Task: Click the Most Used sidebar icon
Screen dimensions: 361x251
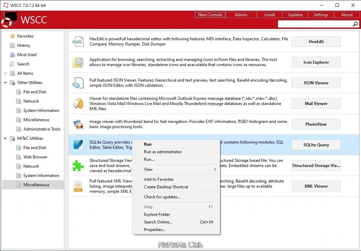Action: [12, 55]
